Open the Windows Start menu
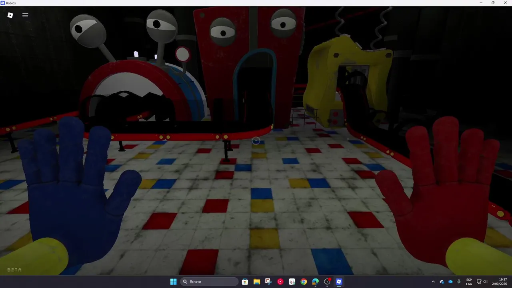Viewport: 512px width, 288px height. (x=173, y=282)
